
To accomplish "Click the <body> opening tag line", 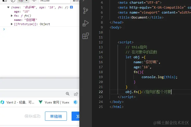I will tap(116, 27).
